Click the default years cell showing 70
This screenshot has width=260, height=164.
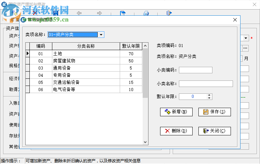131,54
